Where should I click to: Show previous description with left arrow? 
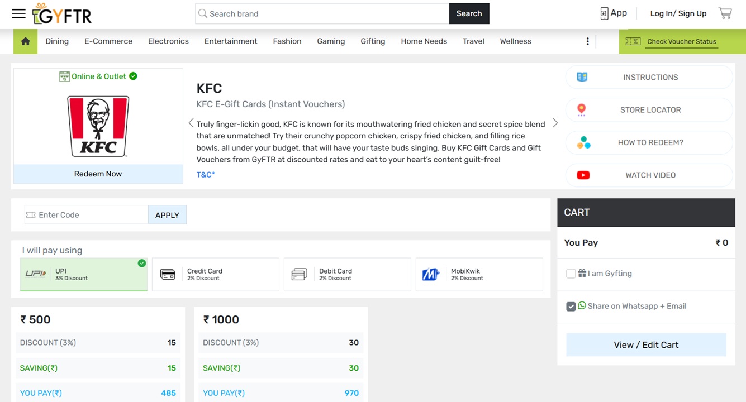[x=191, y=123]
